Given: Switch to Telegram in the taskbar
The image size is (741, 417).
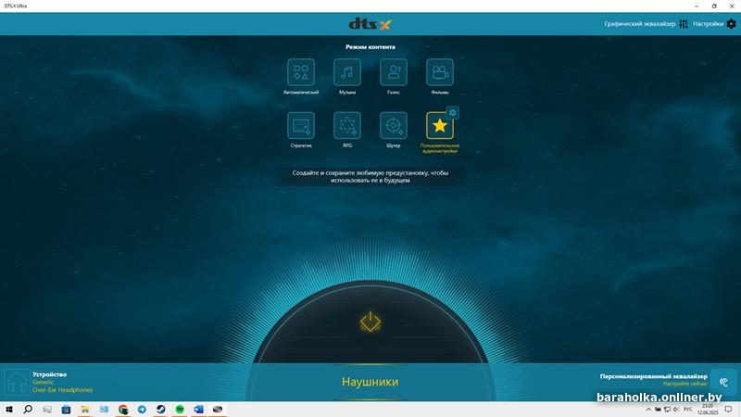Looking at the screenshot, I should pos(142,410).
